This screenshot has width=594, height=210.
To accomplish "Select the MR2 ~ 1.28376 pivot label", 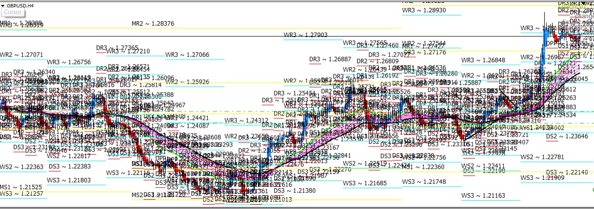I will [153, 23].
